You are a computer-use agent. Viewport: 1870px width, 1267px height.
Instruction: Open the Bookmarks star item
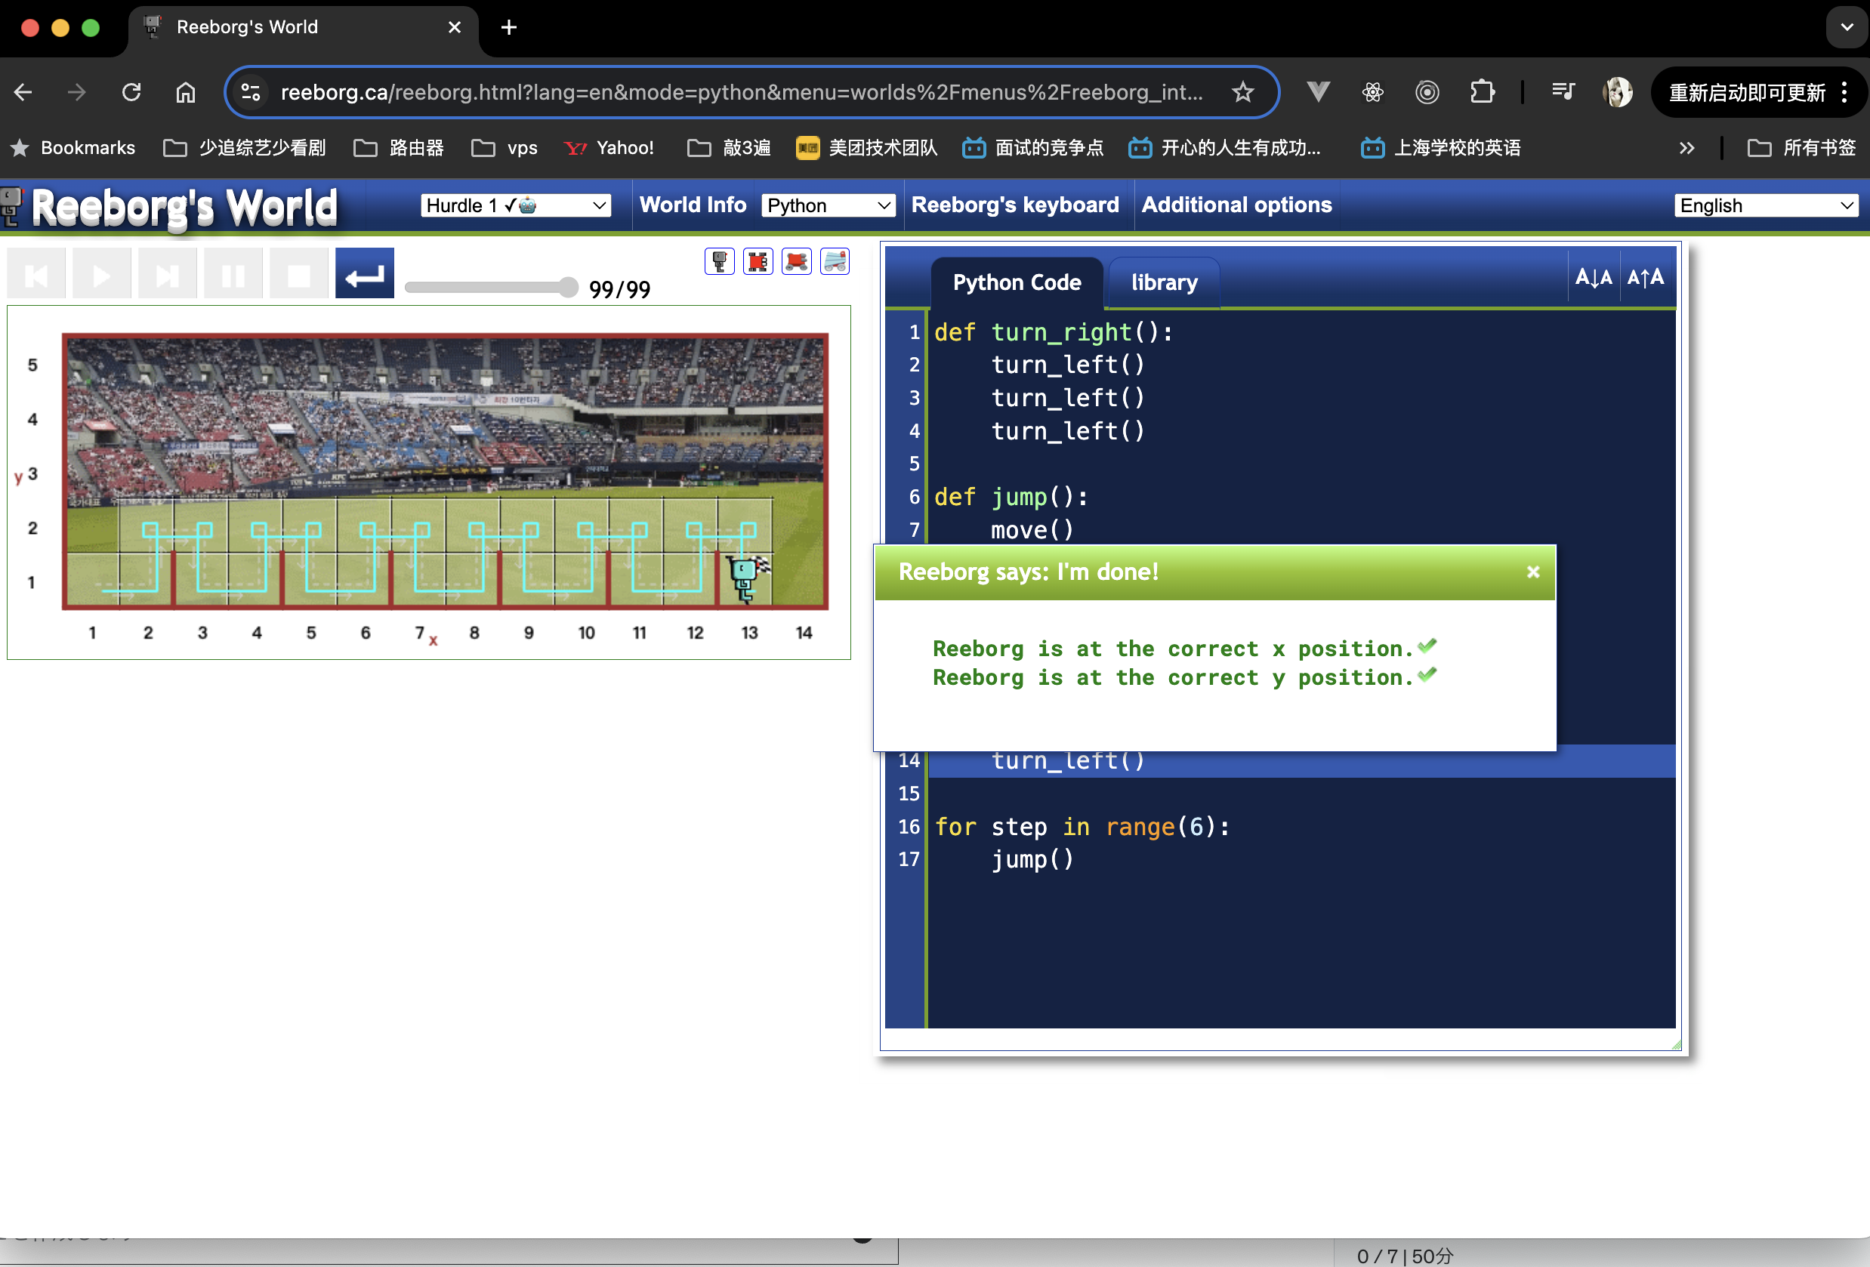coord(73,148)
